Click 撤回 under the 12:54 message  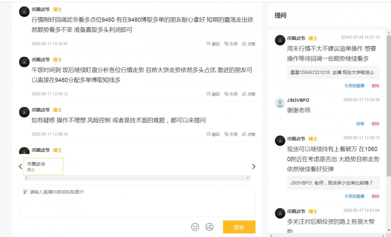point(213,94)
